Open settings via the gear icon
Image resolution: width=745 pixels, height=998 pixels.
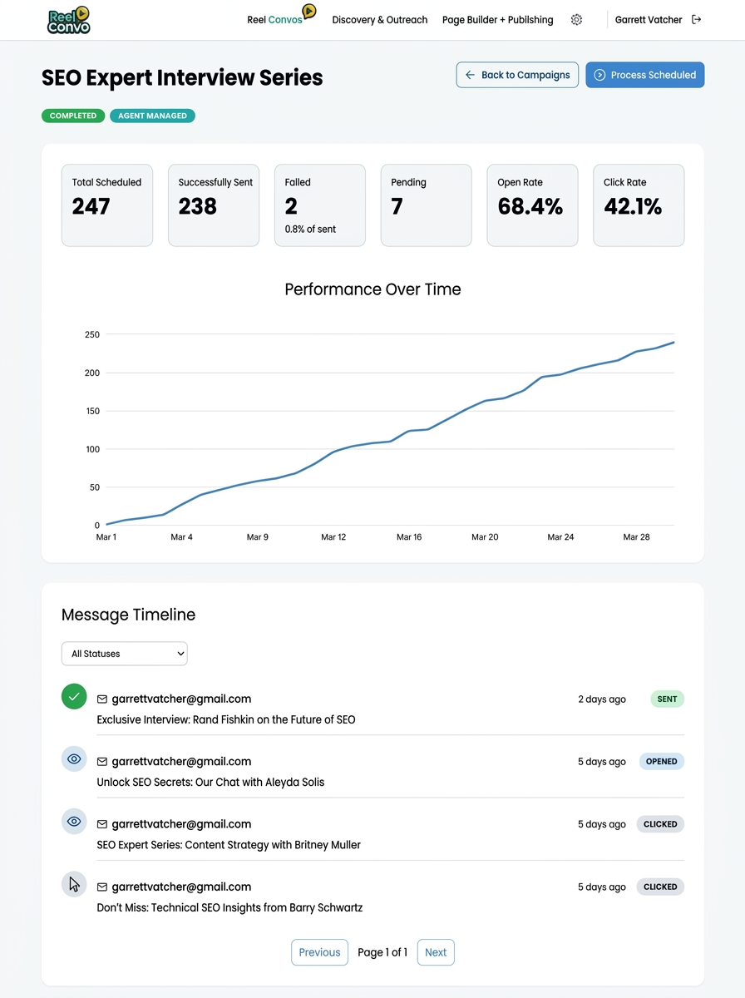point(576,20)
